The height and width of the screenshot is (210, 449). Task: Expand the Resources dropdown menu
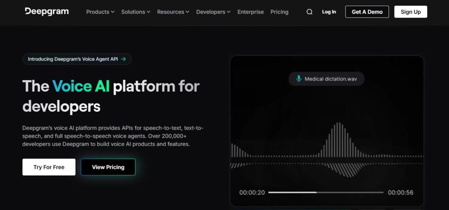pos(173,12)
